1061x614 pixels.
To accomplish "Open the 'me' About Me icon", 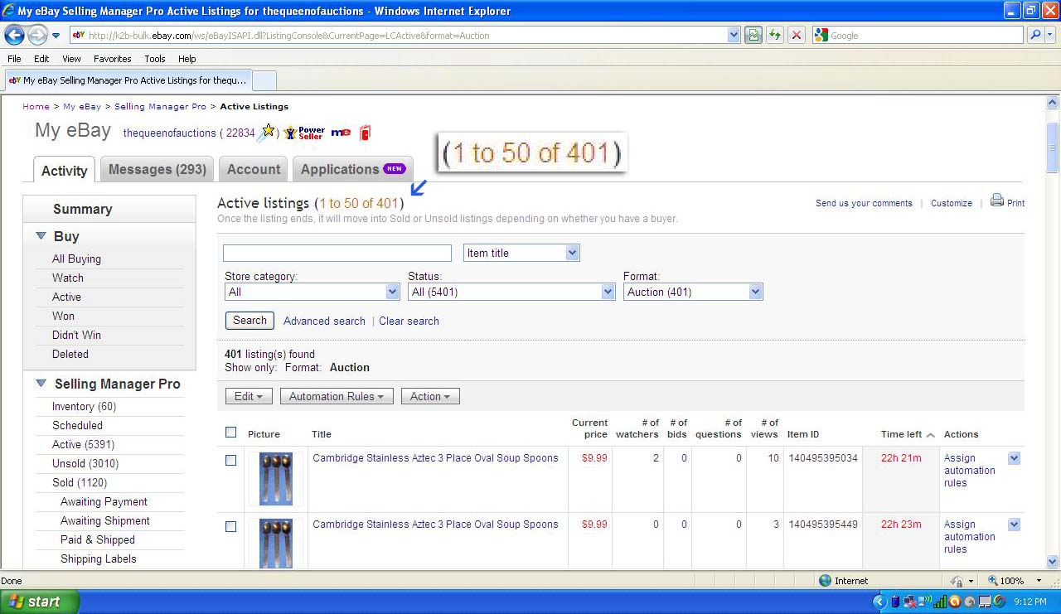I will pyautogui.click(x=341, y=133).
